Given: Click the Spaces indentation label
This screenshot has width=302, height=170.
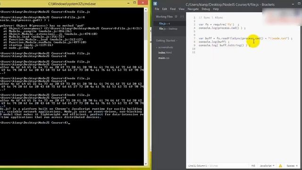Looking at the screenshot, I should point(291,166).
